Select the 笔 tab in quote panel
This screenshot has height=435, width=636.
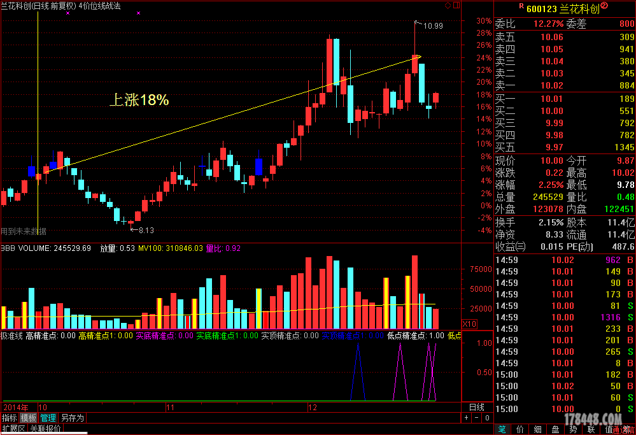[x=502, y=429]
